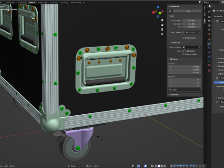Switch to the Compositing workspace tab

tap(21, 2)
